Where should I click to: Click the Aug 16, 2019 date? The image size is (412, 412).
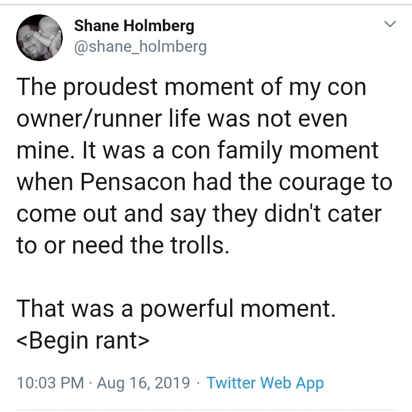tap(143, 383)
